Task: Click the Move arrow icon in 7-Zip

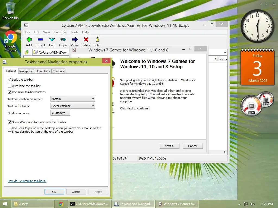Action: pos(75,40)
